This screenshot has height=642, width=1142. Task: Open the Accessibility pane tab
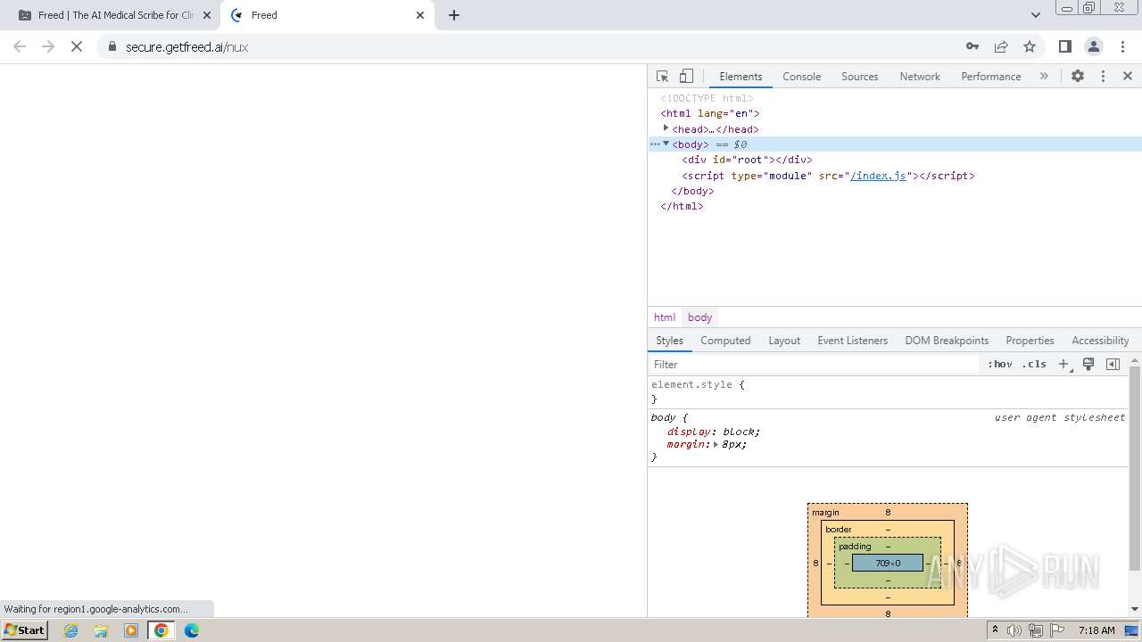1100,341
